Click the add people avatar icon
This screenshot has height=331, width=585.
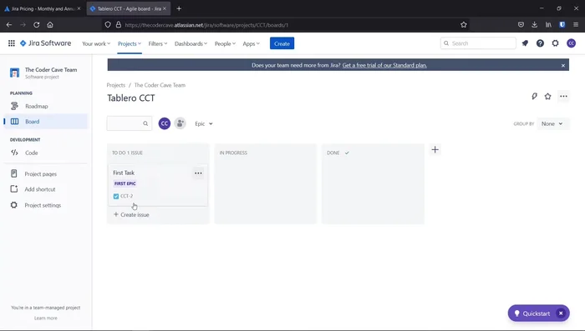coord(180,123)
